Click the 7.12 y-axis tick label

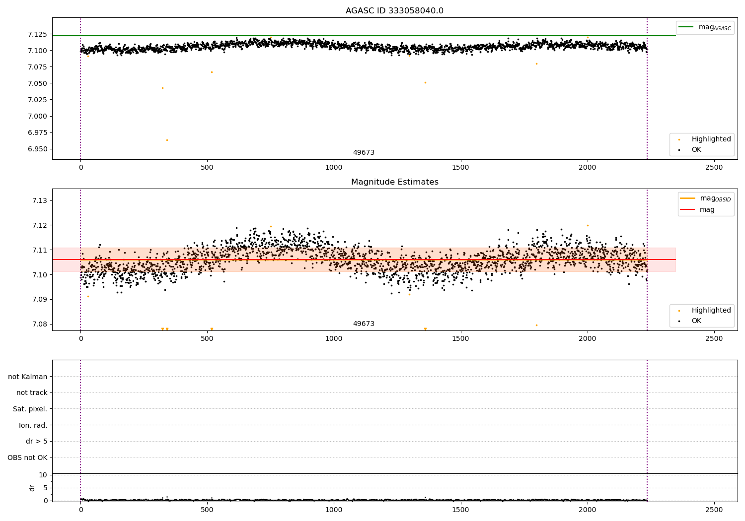[x=39, y=225]
